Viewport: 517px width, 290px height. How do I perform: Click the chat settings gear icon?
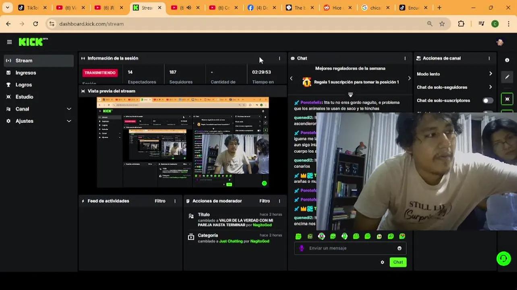point(382,262)
